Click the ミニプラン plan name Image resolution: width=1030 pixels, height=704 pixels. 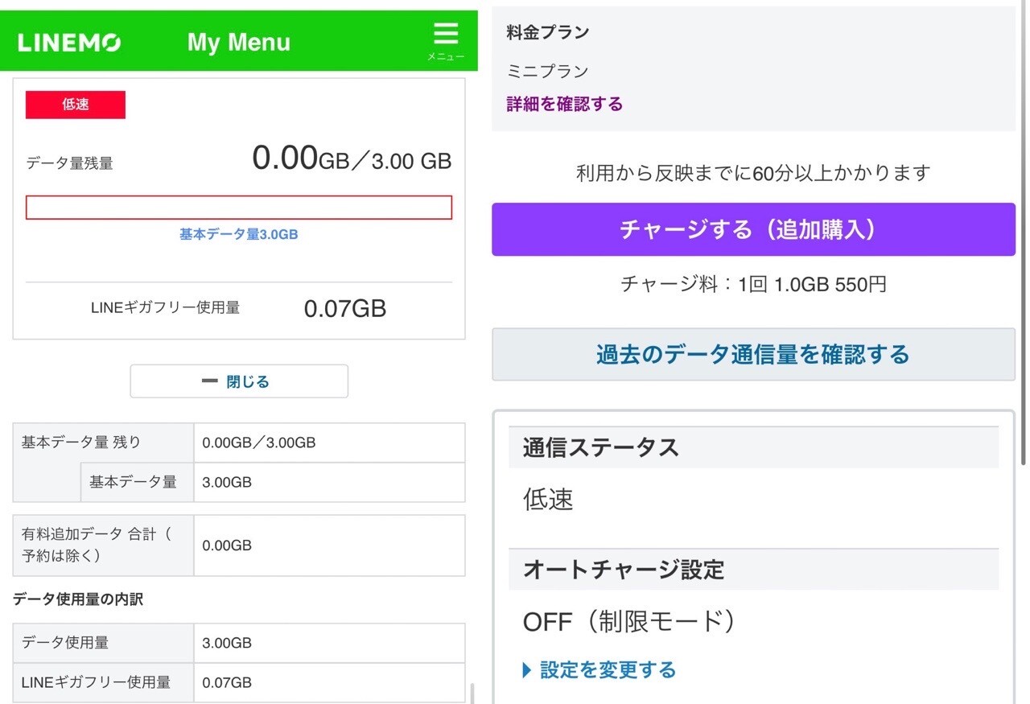pyautogui.click(x=548, y=72)
